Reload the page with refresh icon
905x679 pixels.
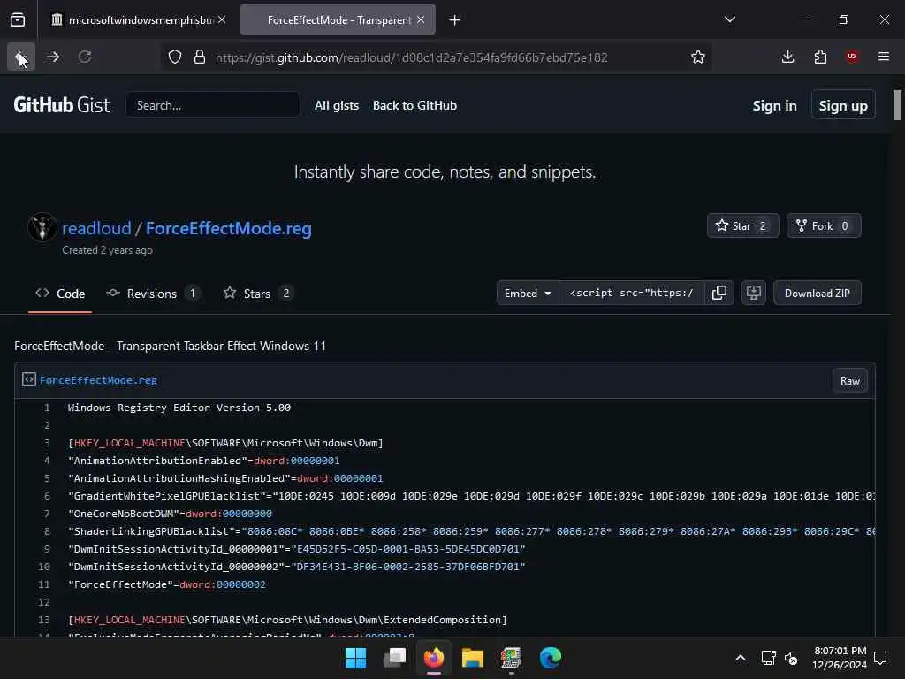pyautogui.click(x=85, y=57)
